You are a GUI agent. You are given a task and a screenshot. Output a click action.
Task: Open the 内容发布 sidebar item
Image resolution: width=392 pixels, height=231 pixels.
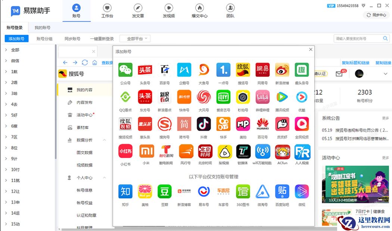pos(84,102)
